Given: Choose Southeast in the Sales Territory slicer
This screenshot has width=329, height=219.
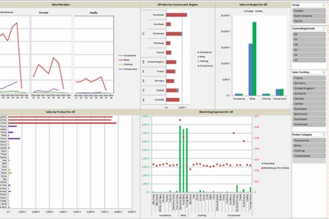Looking at the screenshot, I should pyautogui.click(x=309, y=119).
